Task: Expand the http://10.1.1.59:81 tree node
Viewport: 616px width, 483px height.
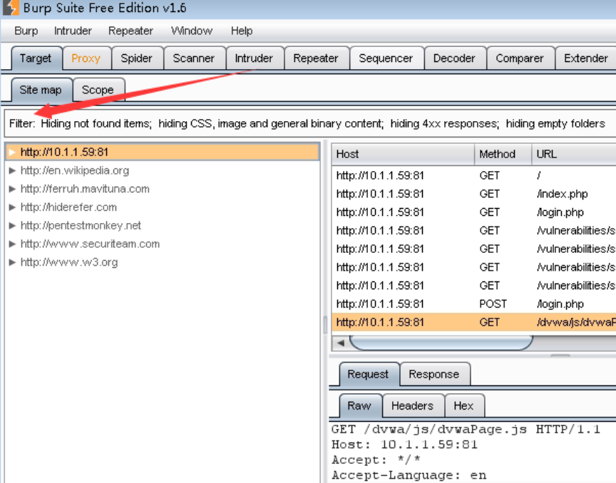Action: click(12, 152)
